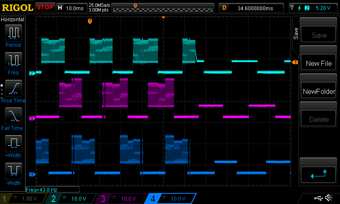Click the channel 1 label 1.00 V
The width and height of the screenshot is (340, 204).
point(29,198)
